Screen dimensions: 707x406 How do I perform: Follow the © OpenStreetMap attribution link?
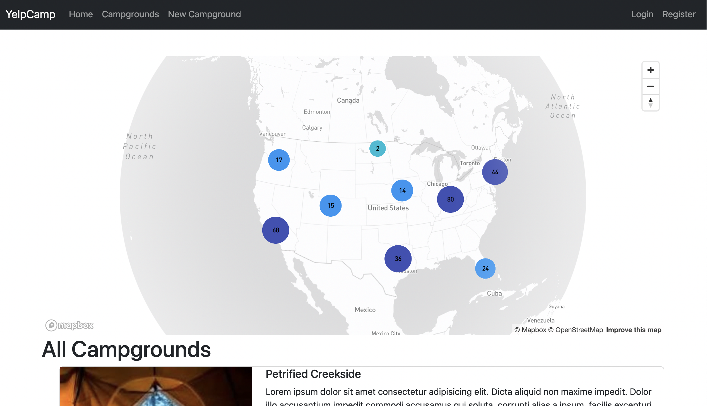click(576, 330)
